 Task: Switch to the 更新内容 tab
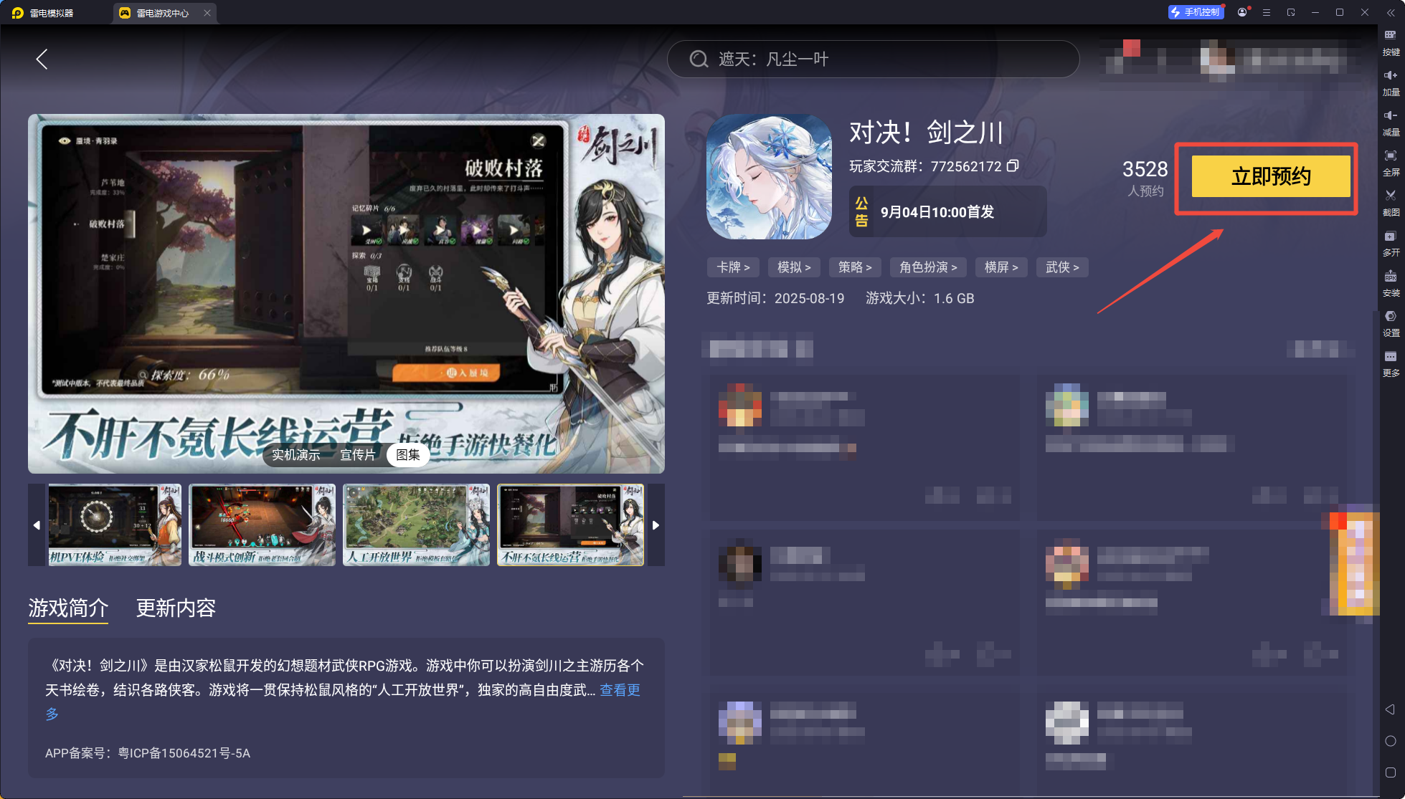[176, 608]
